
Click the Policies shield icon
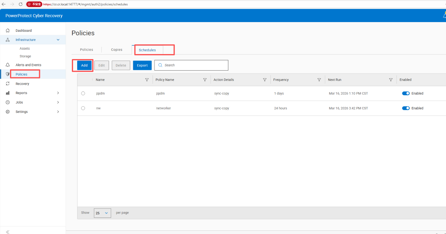tap(8, 74)
